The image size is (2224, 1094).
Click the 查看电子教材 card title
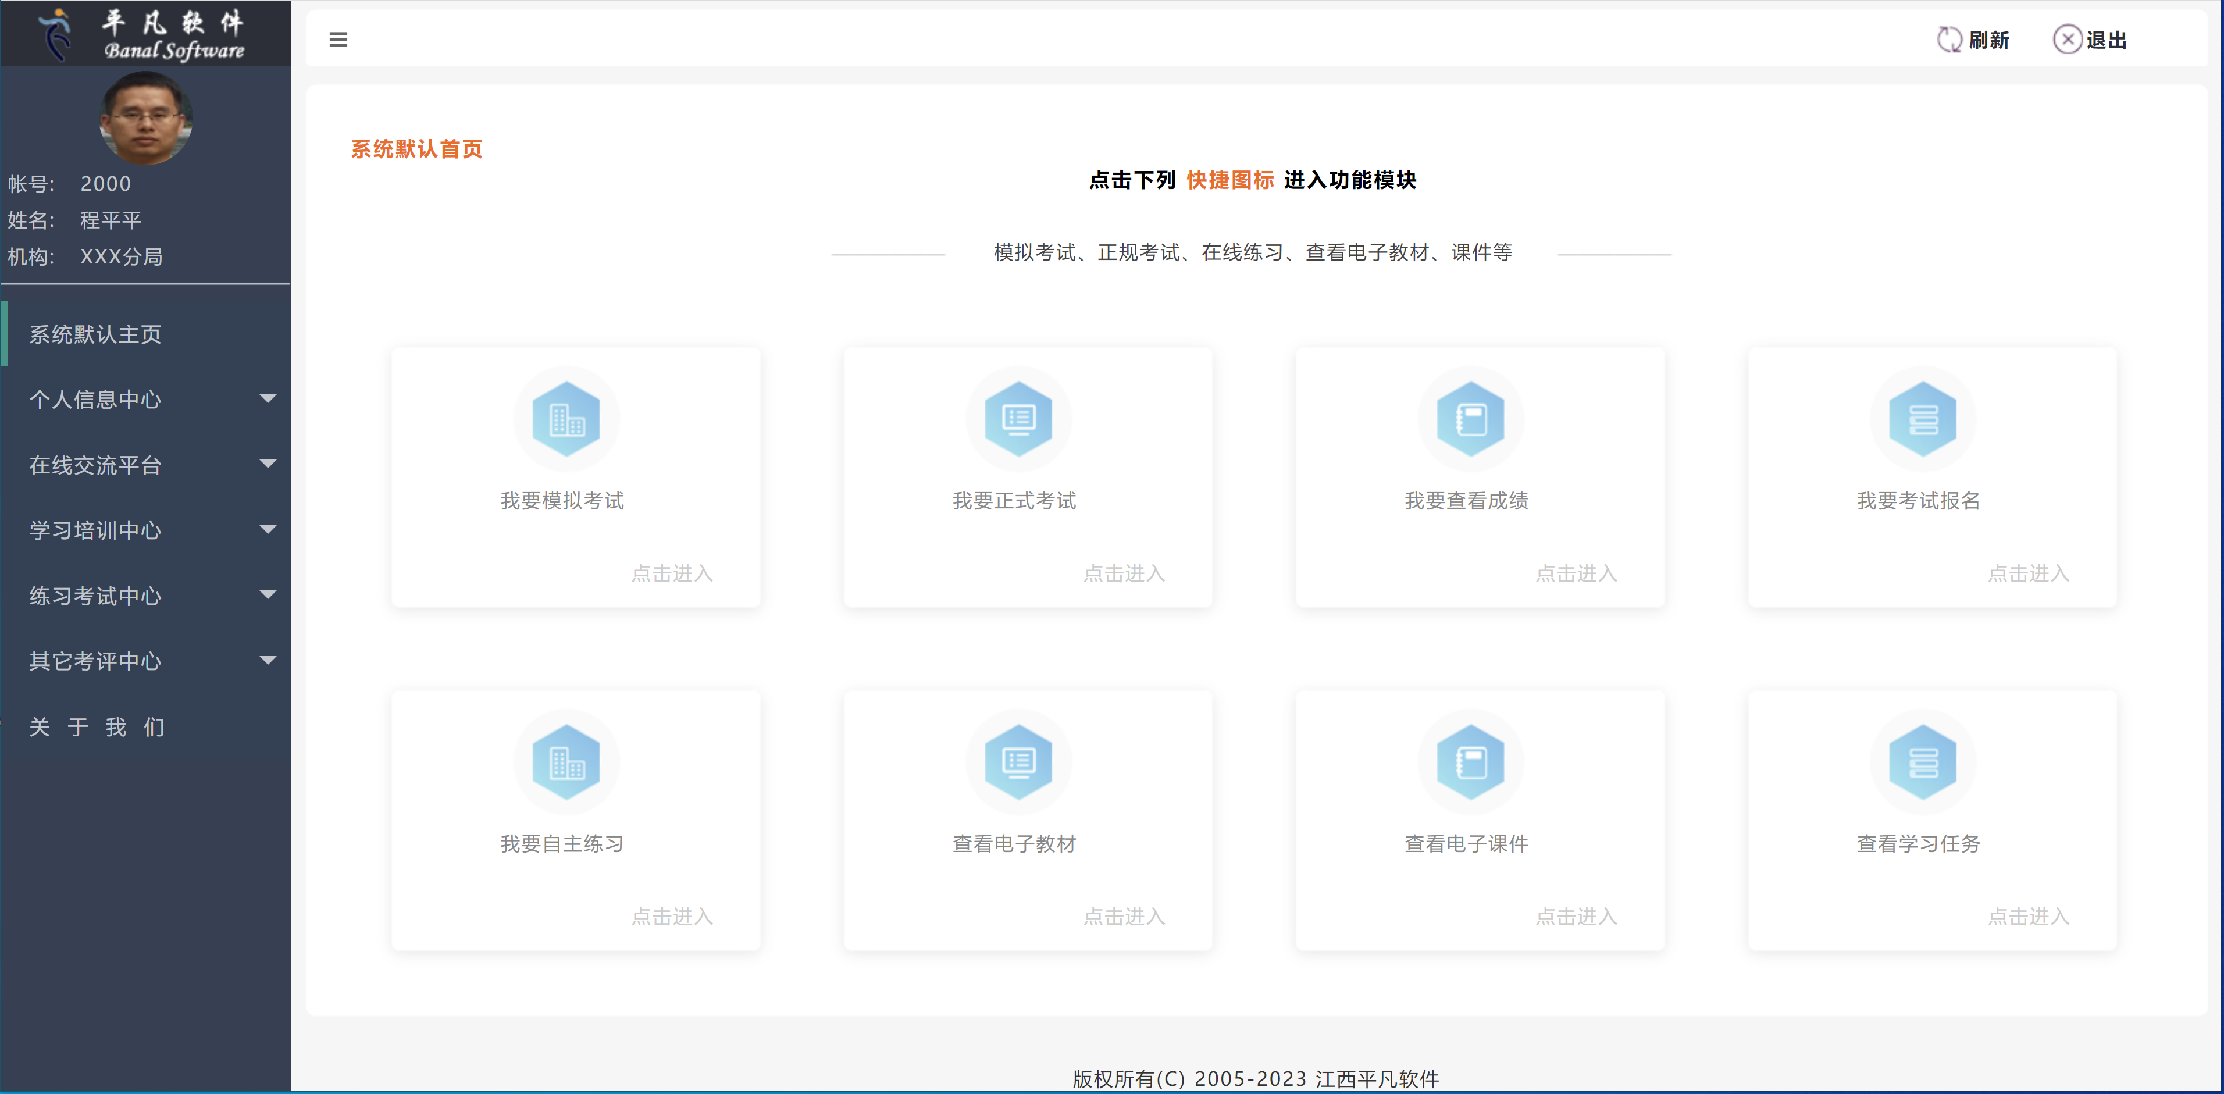1014,843
